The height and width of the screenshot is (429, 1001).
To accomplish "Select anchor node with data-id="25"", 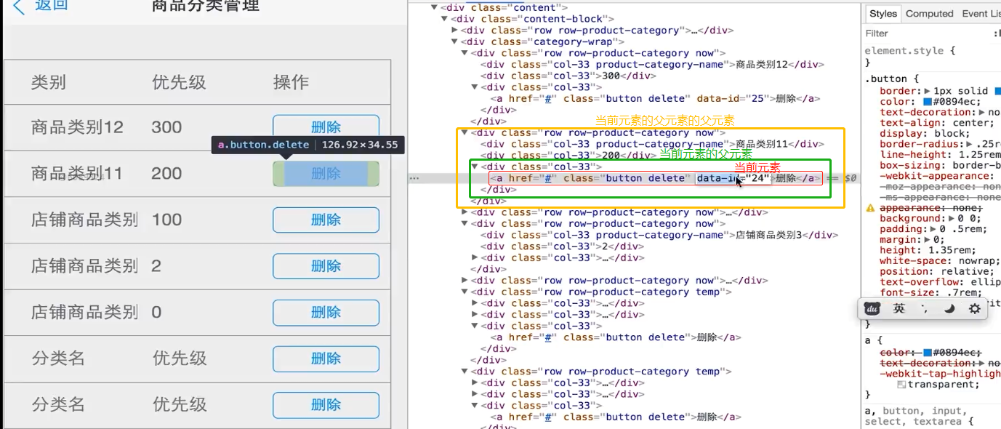I will [x=656, y=98].
